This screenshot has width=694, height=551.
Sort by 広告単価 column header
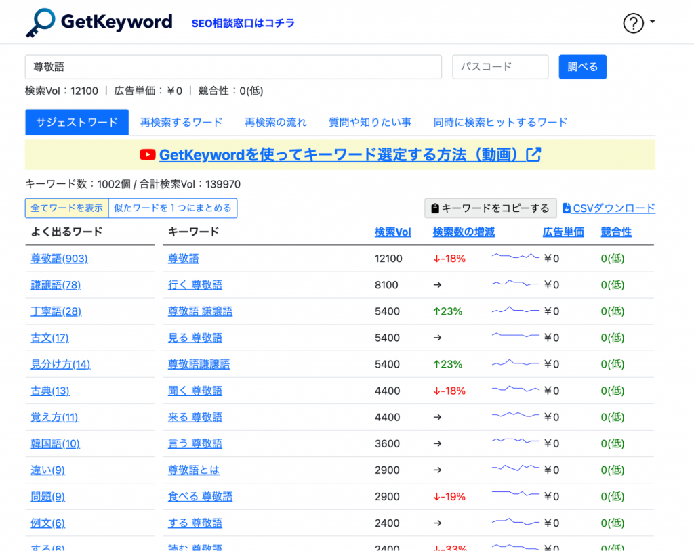pyautogui.click(x=563, y=232)
